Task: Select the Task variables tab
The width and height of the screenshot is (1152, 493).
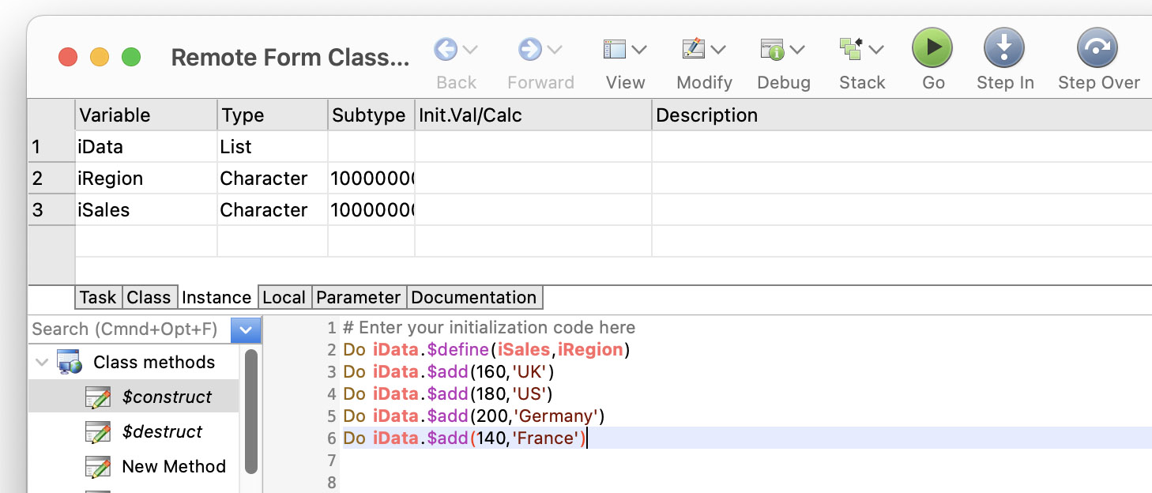Action: click(98, 298)
